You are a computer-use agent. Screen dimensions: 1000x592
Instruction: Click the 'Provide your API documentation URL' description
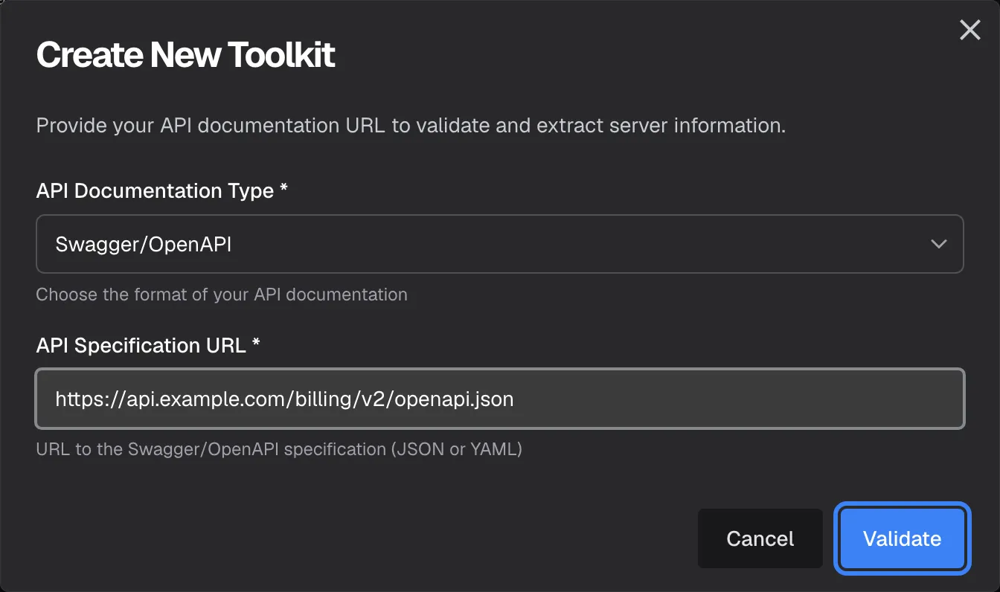tap(411, 126)
